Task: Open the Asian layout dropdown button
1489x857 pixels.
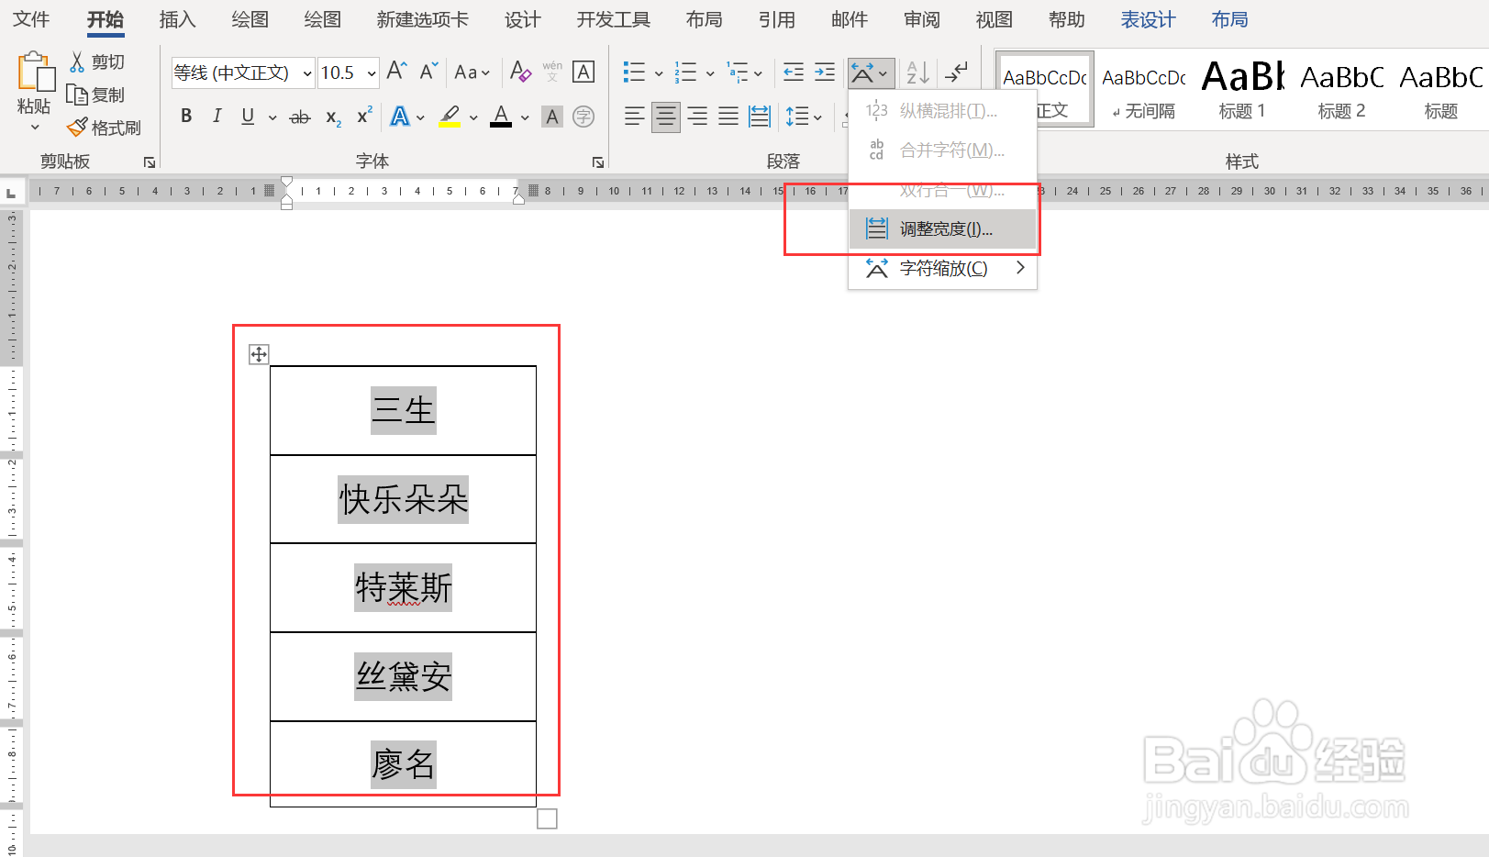Action: point(870,72)
